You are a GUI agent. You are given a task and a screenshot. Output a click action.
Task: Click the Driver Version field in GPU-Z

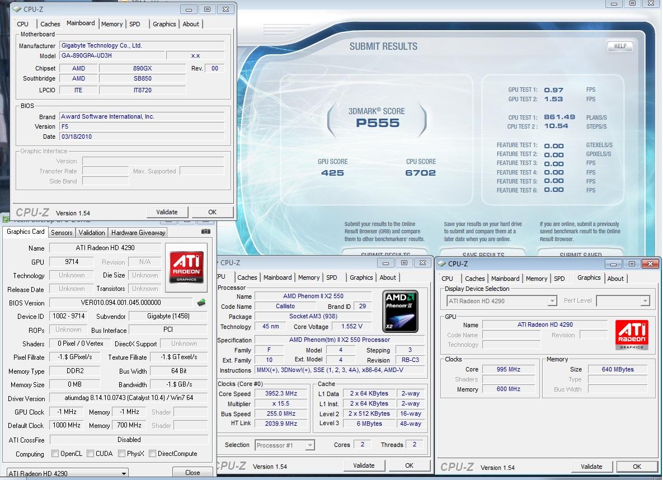click(x=129, y=398)
